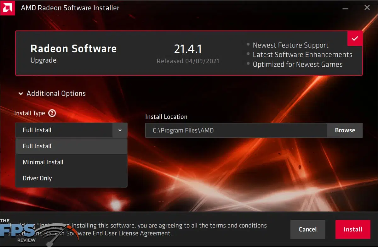Choose Full Install from the dropdown list
The width and height of the screenshot is (378, 247).
pyautogui.click(x=71, y=146)
